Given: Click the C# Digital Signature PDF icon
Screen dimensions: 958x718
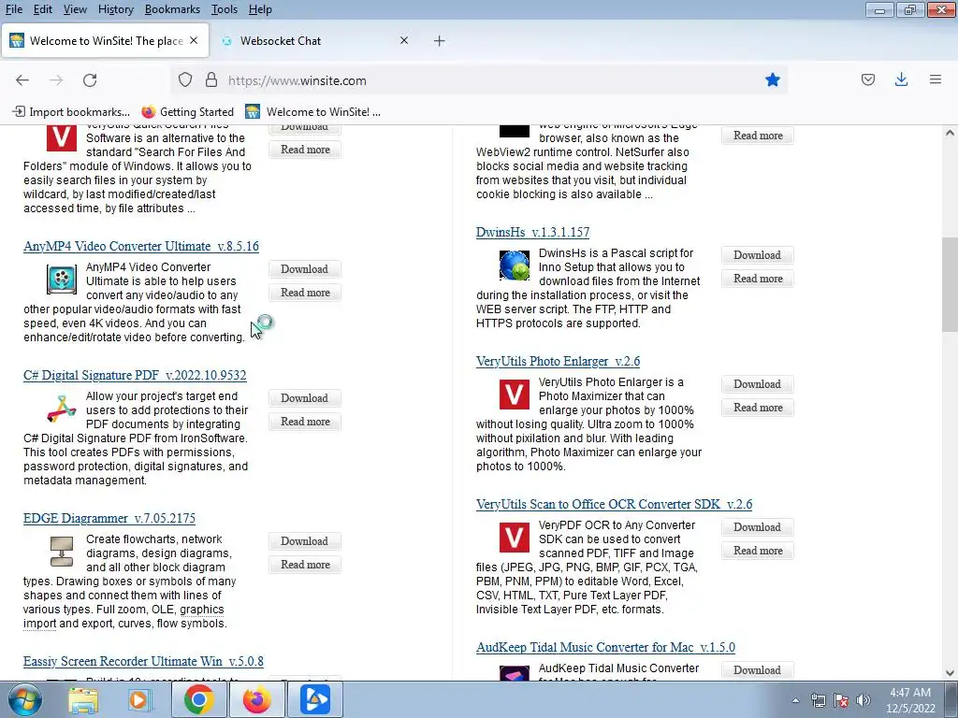Looking at the screenshot, I should (x=62, y=409).
